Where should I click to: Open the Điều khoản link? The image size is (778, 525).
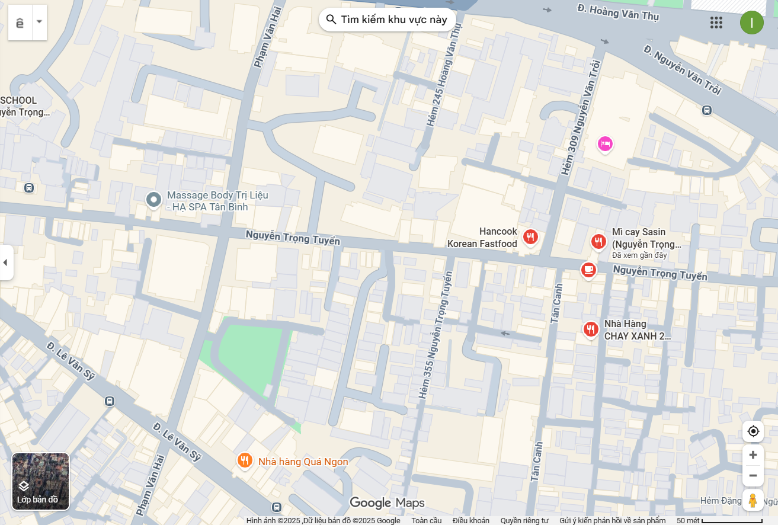(471, 520)
